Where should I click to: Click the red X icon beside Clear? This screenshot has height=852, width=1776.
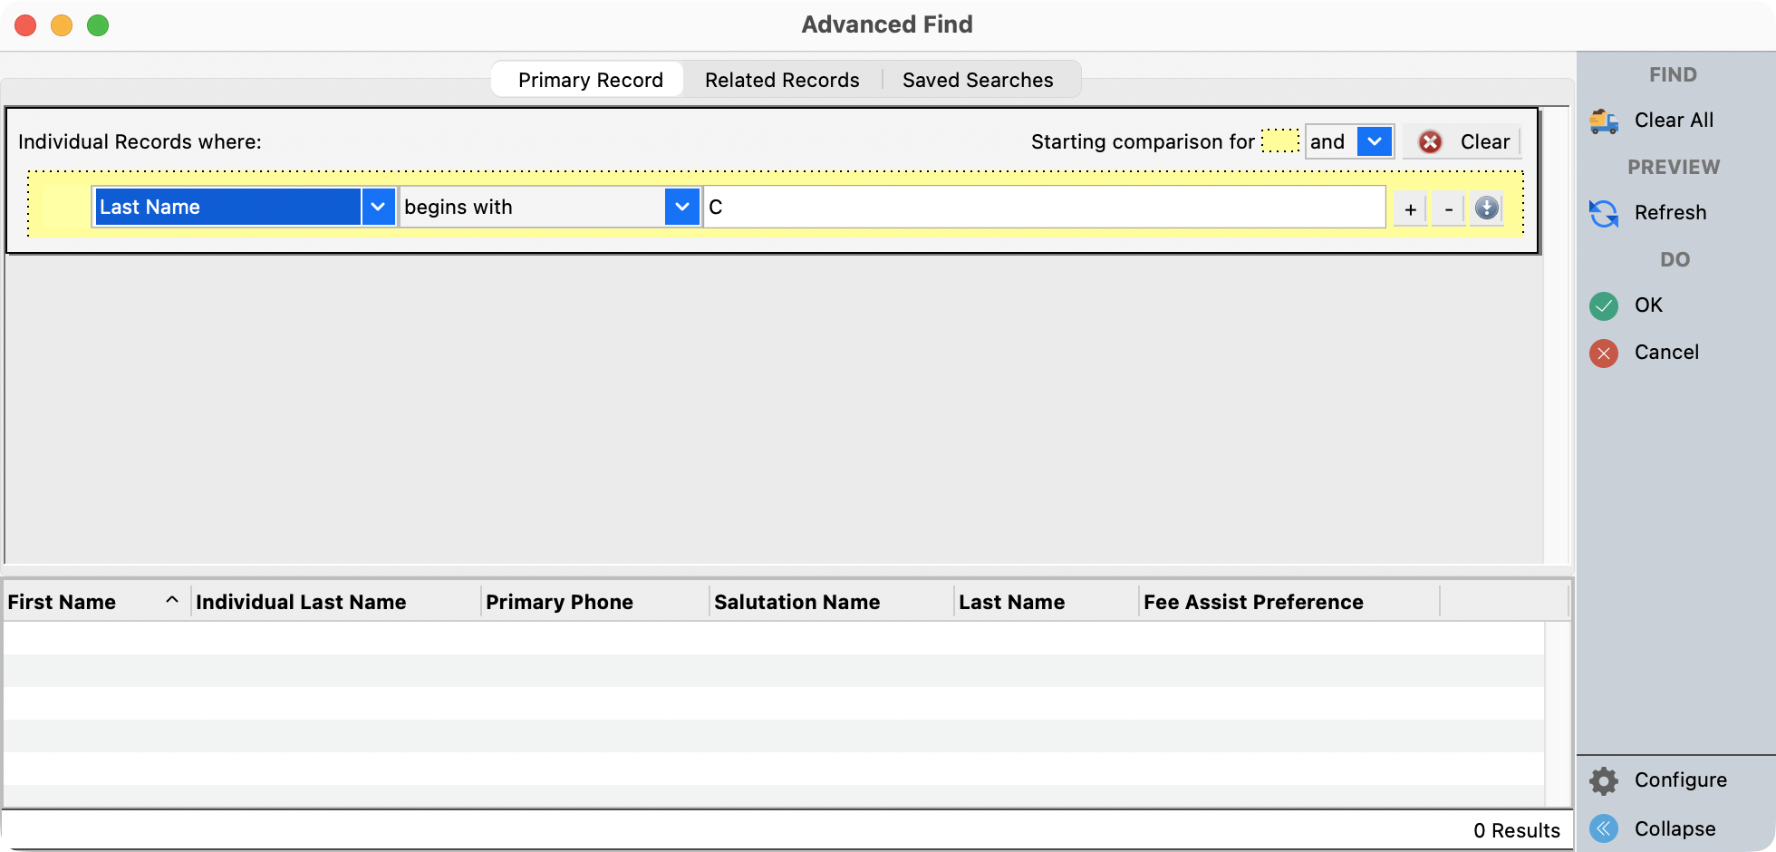pos(1431,142)
